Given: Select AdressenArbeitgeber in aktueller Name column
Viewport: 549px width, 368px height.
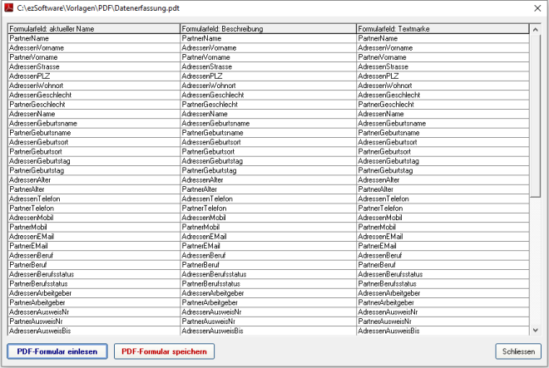Looking at the screenshot, I should pos(94,293).
